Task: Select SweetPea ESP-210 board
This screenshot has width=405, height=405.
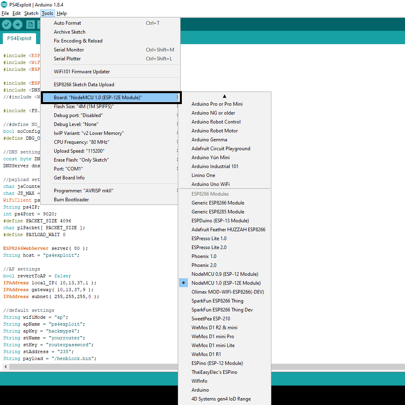Action: (224, 318)
